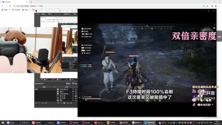Open 属性 properties for selected source

coord(68,84)
